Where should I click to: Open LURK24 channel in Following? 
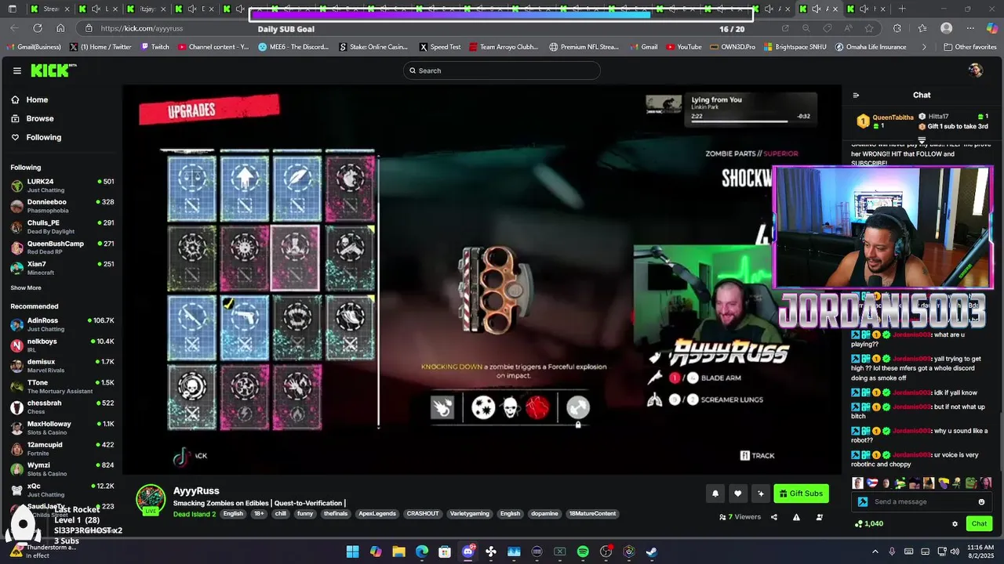click(x=61, y=185)
